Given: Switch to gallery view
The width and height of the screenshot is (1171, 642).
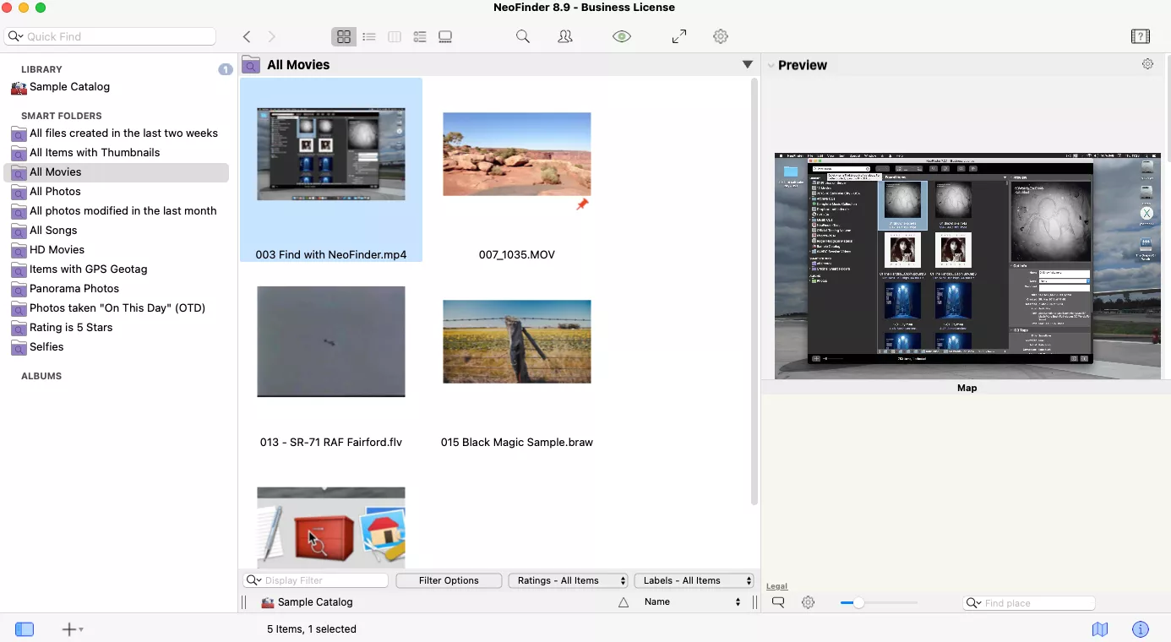Looking at the screenshot, I should pos(445,36).
